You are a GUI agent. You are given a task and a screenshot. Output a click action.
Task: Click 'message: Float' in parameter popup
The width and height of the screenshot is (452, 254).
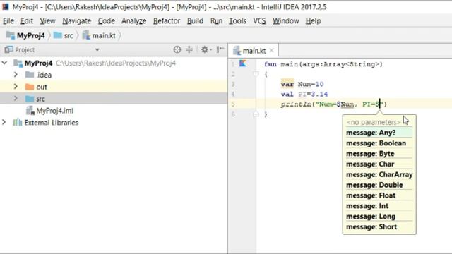[371, 195]
